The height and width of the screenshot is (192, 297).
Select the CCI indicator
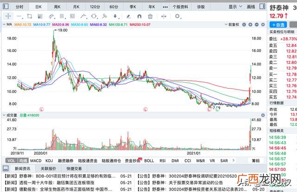click(x=187, y=161)
